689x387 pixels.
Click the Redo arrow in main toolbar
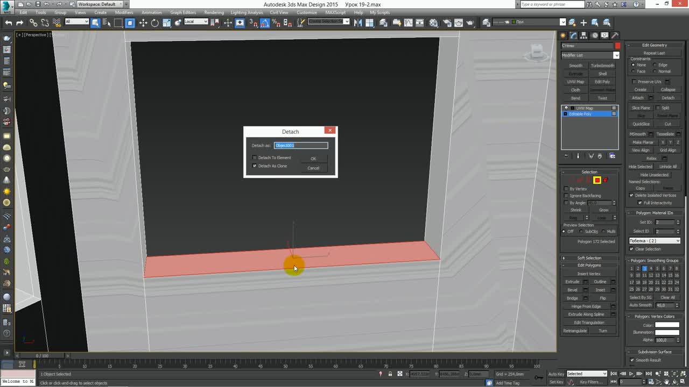(x=20, y=23)
